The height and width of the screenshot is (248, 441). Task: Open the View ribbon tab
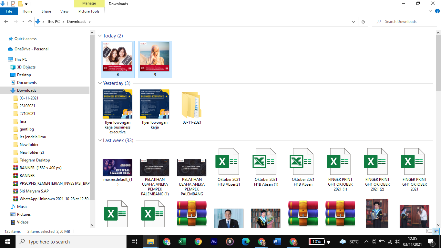coord(64,11)
